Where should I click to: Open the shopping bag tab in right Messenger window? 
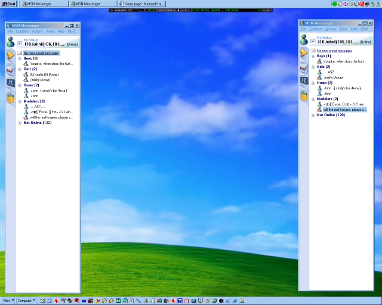click(304, 95)
